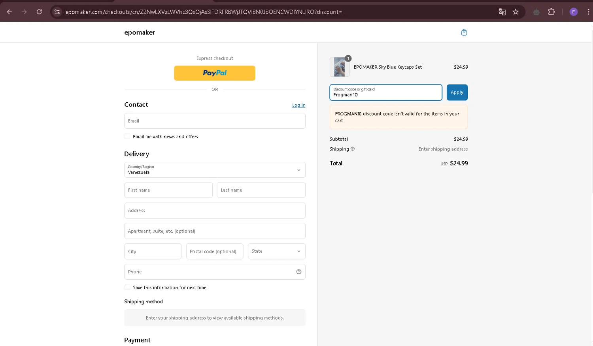Click the shipping methods placeholder notice
Image resolution: width=593 pixels, height=346 pixels.
[x=215, y=318]
